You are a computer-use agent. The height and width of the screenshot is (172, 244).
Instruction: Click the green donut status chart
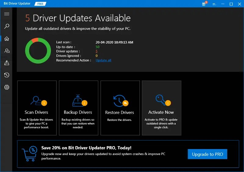click(x=38, y=51)
